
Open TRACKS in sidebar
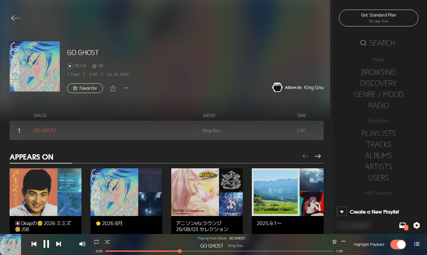(379, 144)
